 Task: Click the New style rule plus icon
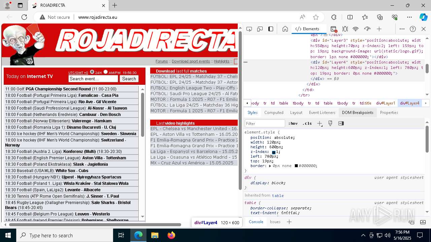coord(320,123)
